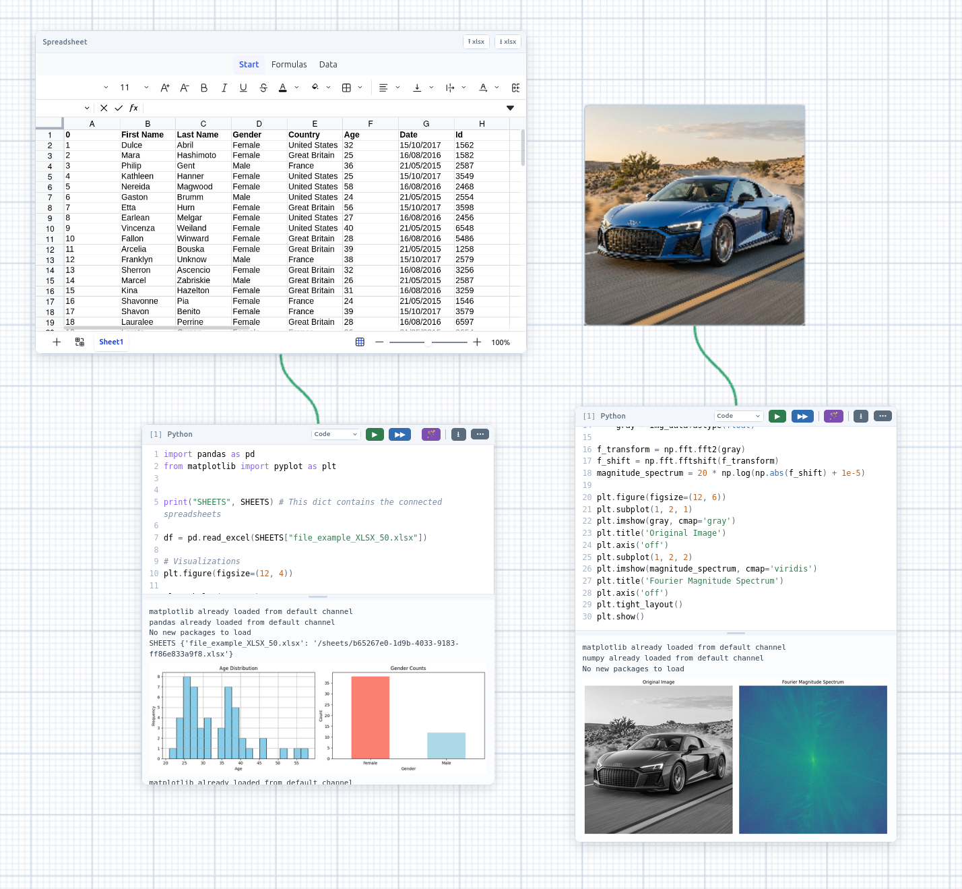The width and height of the screenshot is (962, 889).
Task: Click the purple magic wand on pandas cell
Action: 431,435
